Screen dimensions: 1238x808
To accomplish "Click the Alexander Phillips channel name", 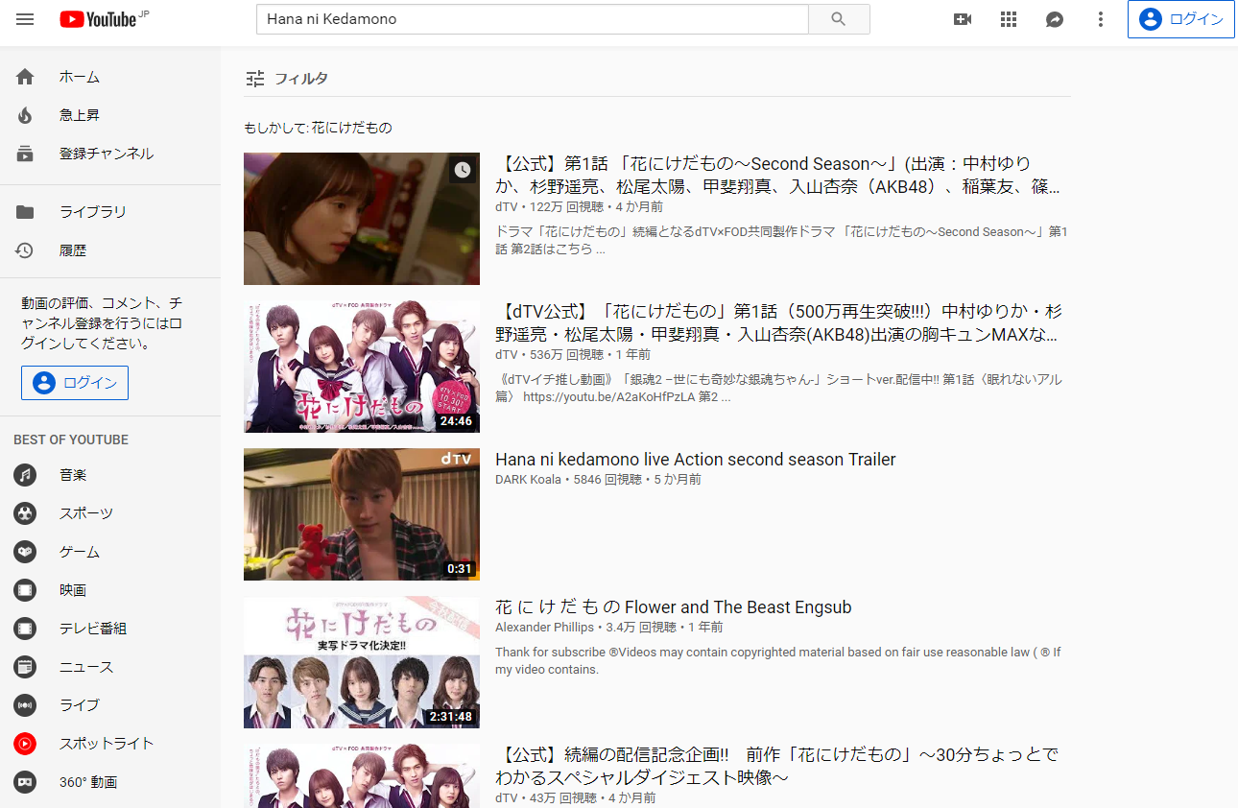I will point(544,627).
